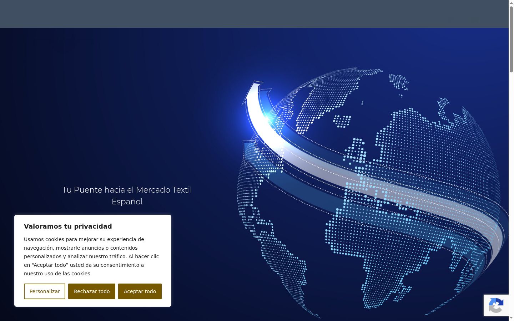Select the headline "Tu Puente hacia el Mercado Textil Español"

pyautogui.click(x=127, y=195)
